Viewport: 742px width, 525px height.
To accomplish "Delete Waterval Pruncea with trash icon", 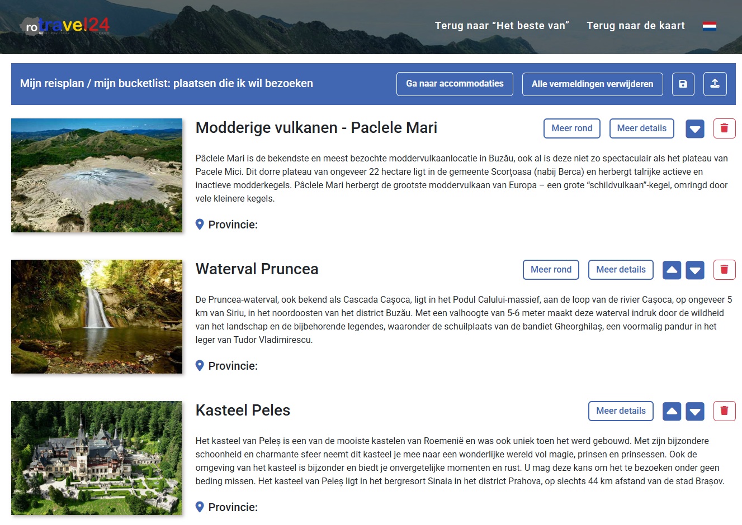I will [724, 270].
